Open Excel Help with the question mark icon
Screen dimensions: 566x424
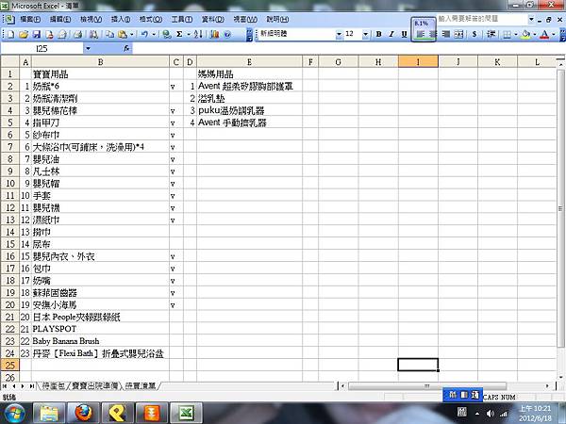227,34
